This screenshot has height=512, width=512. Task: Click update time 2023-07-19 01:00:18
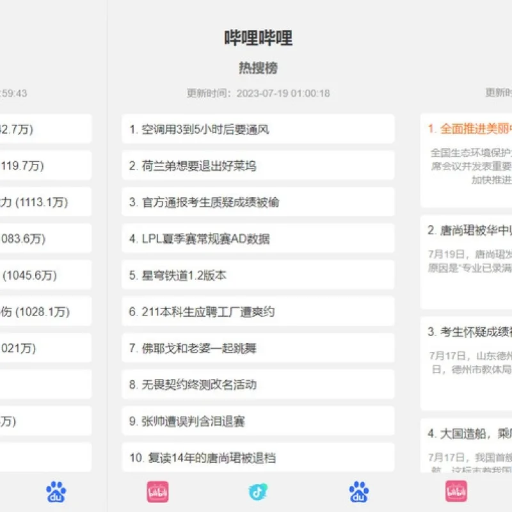(x=258, y=93)
